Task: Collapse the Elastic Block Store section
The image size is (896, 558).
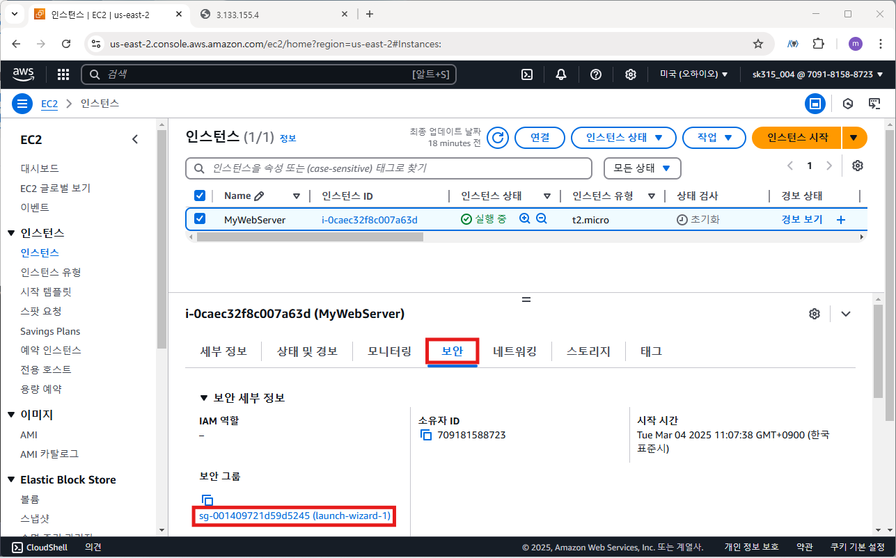Action: [x=11, y=480]
